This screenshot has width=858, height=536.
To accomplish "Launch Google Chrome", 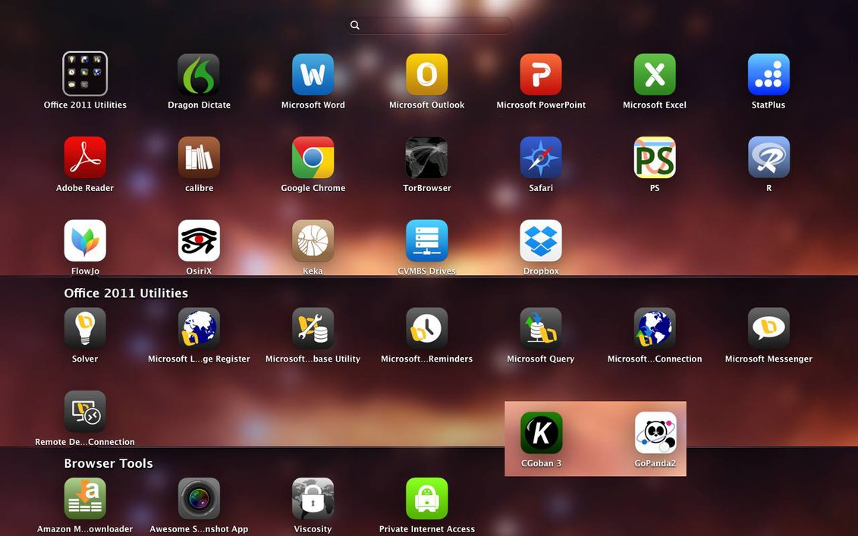I will pos(313,158).
